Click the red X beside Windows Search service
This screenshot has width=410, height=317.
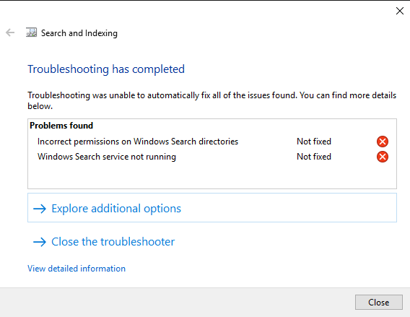(383, 157)
